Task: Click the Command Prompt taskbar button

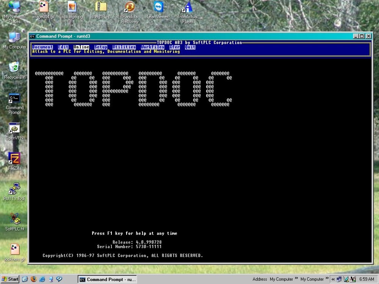Action: [107, 279]
